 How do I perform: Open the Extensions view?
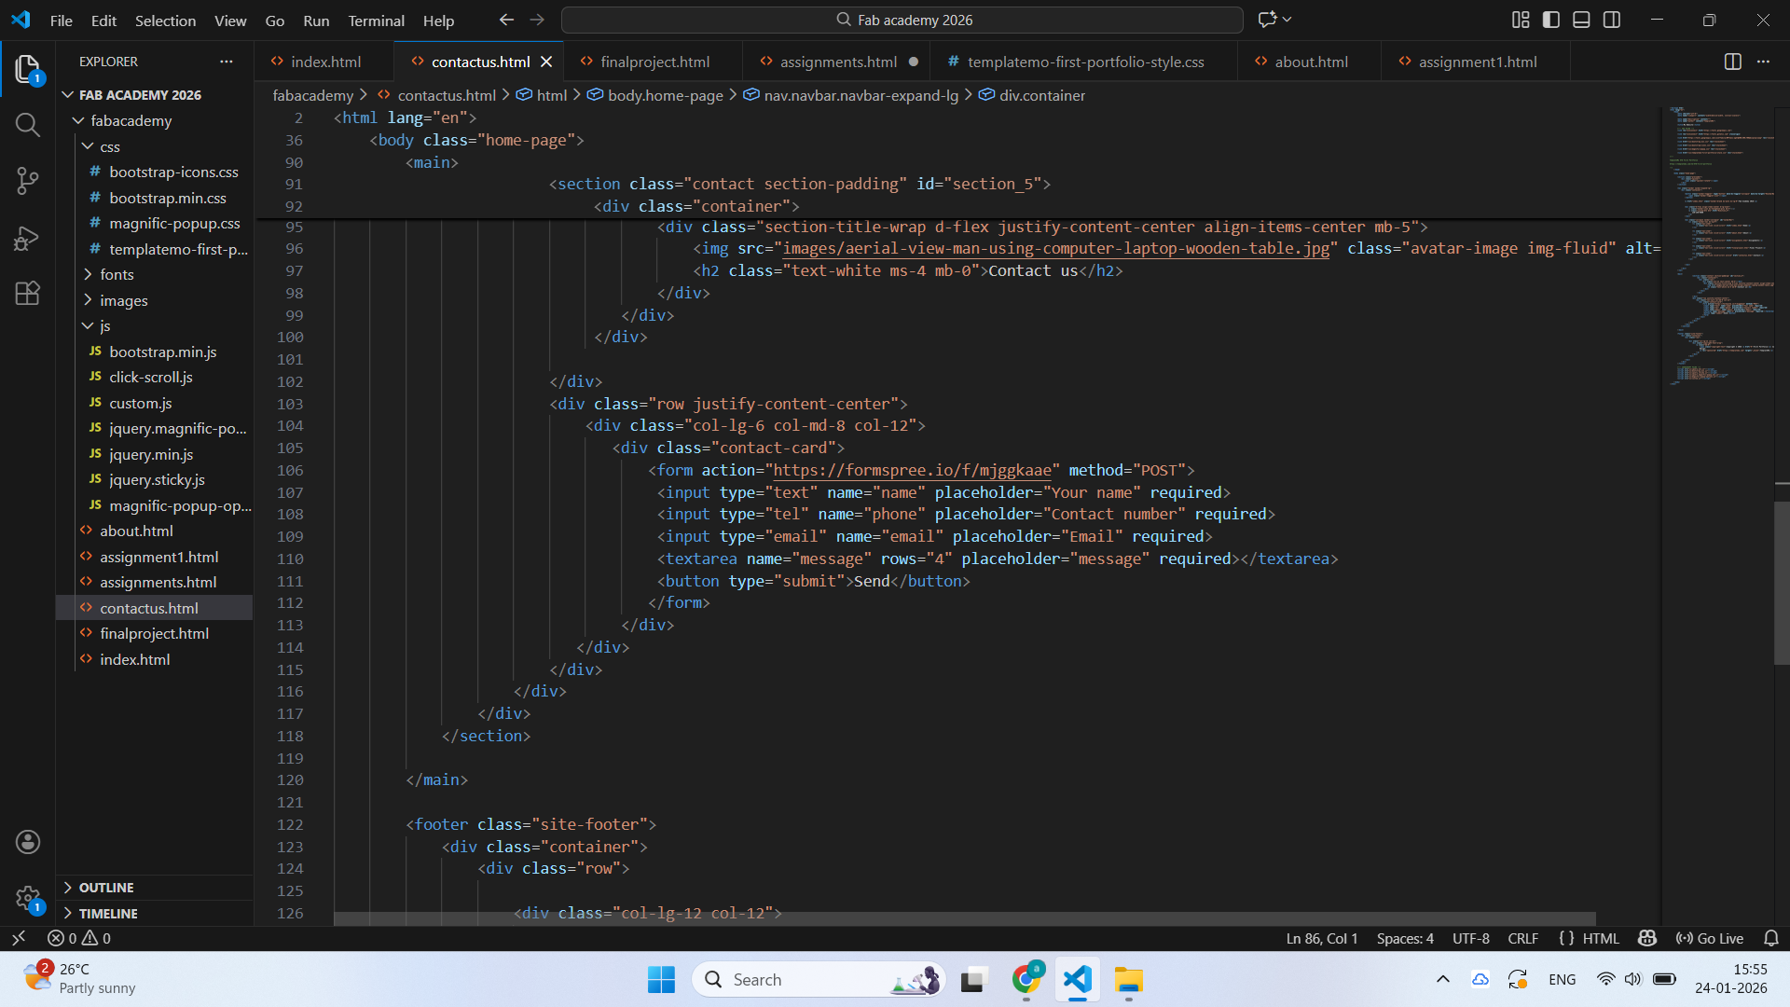(x=28, y=294)
